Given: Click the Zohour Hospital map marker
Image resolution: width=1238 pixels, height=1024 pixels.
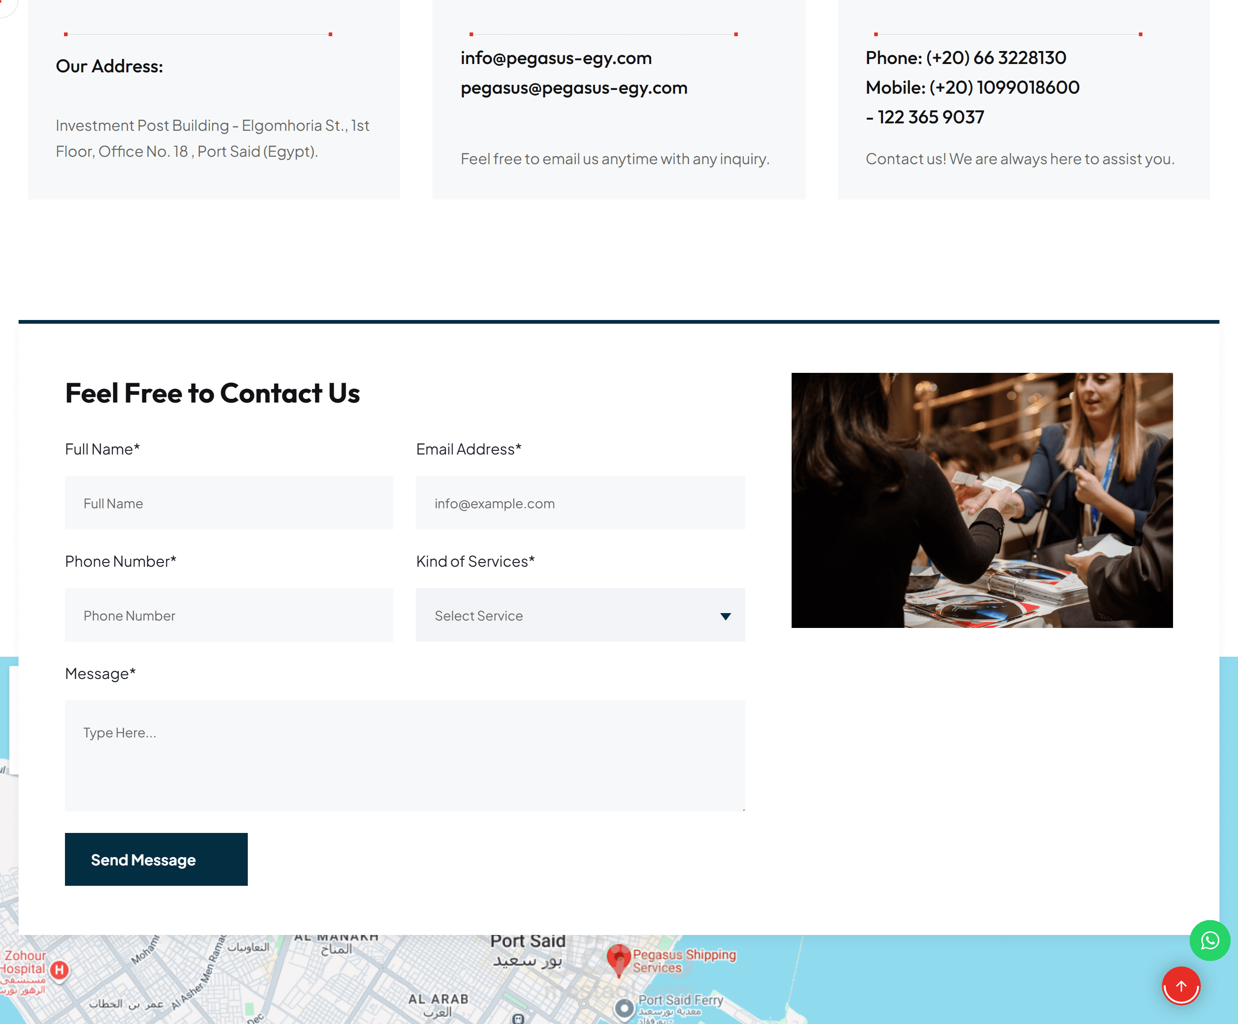Looking at the screenshot, I should pyautogui.click(x=59, y=969).
